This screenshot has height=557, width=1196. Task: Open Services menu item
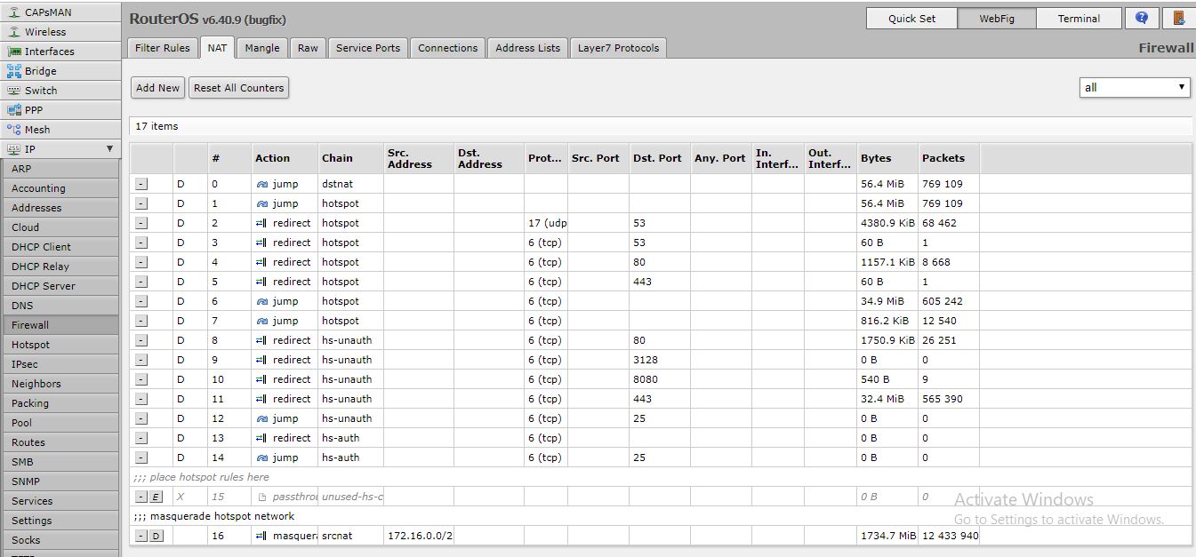tap(60, 501)
